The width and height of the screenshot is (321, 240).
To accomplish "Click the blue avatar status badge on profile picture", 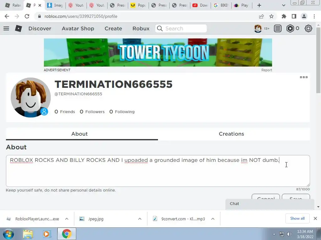I will (44, 112).
